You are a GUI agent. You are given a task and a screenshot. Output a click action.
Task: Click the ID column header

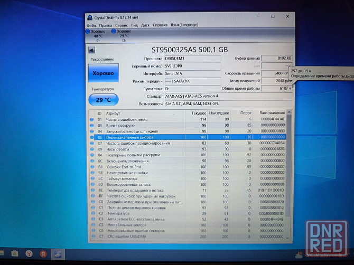(x=100, y=113)
